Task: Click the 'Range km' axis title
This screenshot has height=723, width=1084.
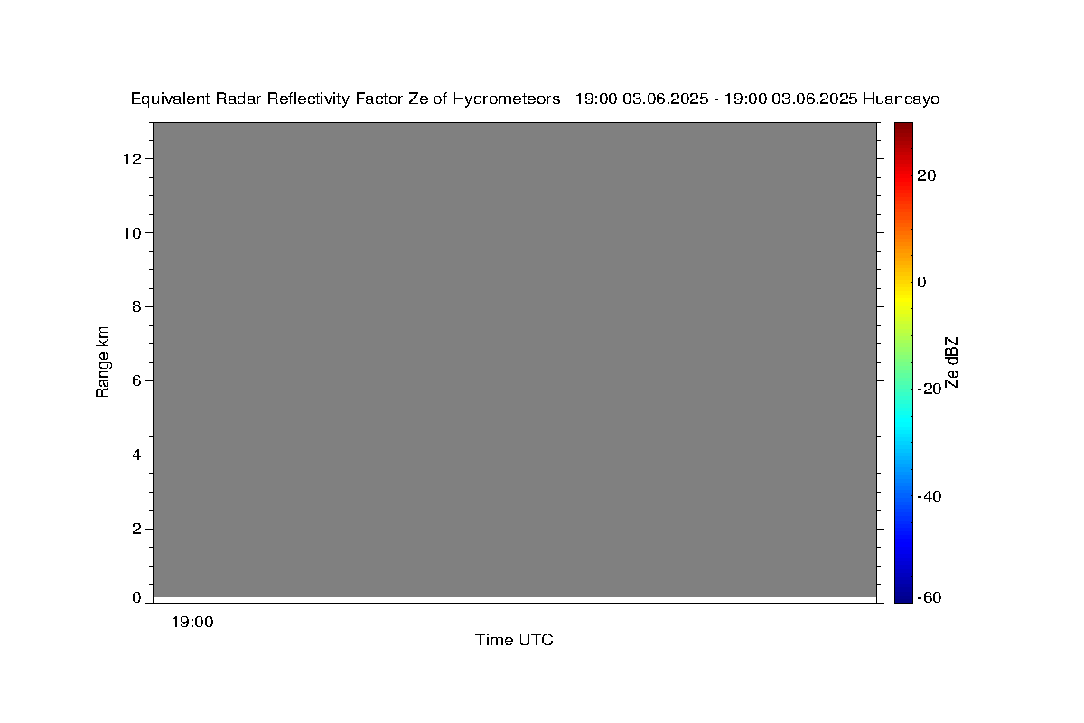Action: [103, 361]
